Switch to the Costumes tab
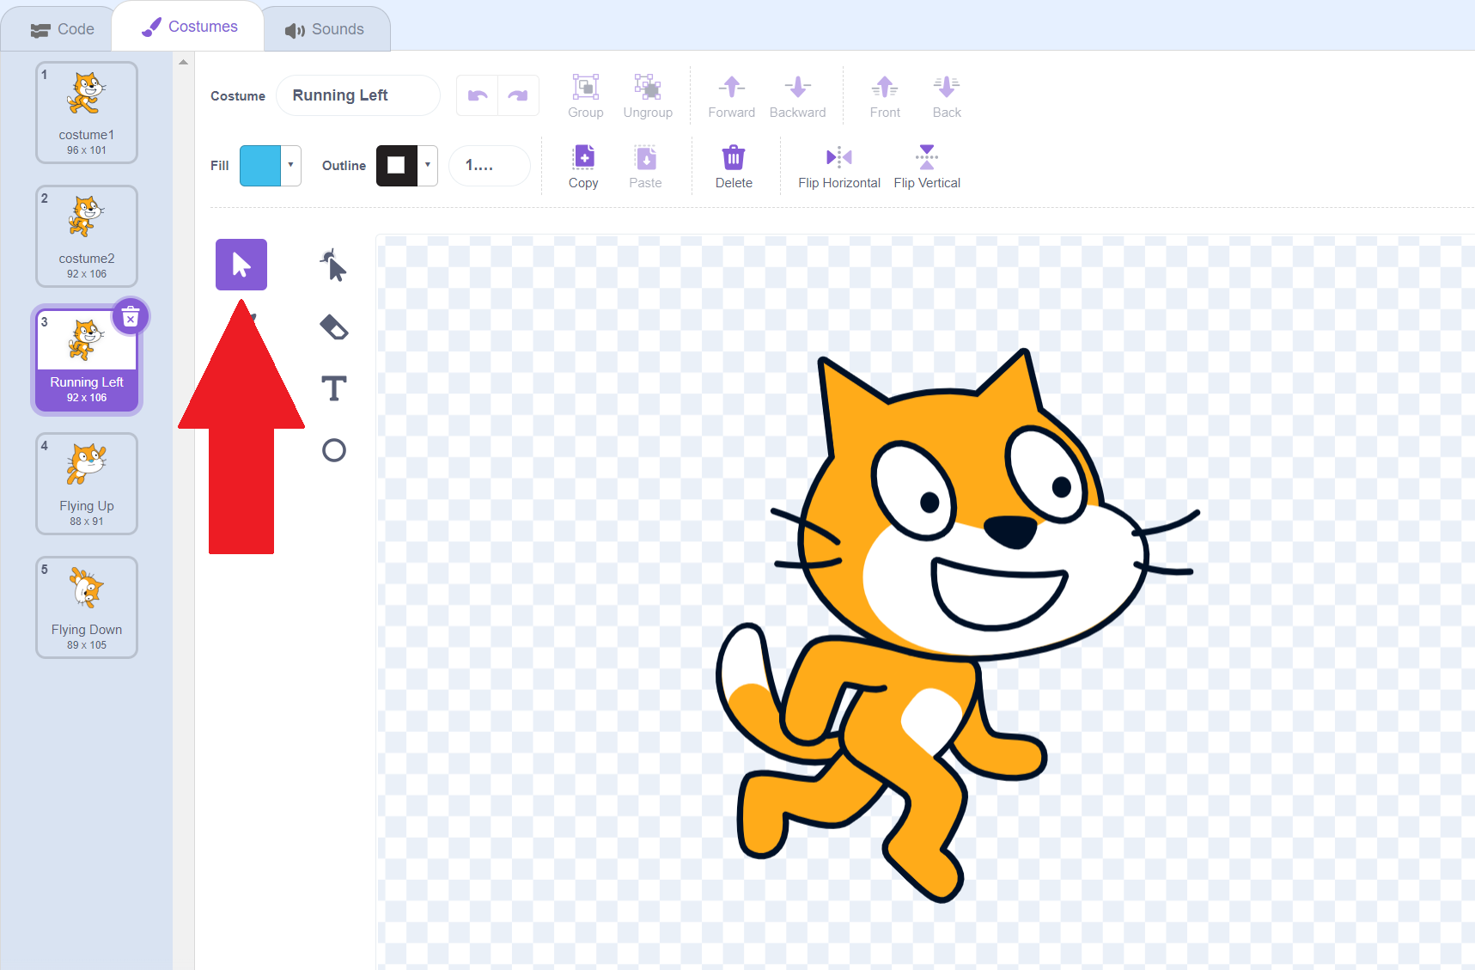This screenshot has width=1475, height=970. click(188, 27)
